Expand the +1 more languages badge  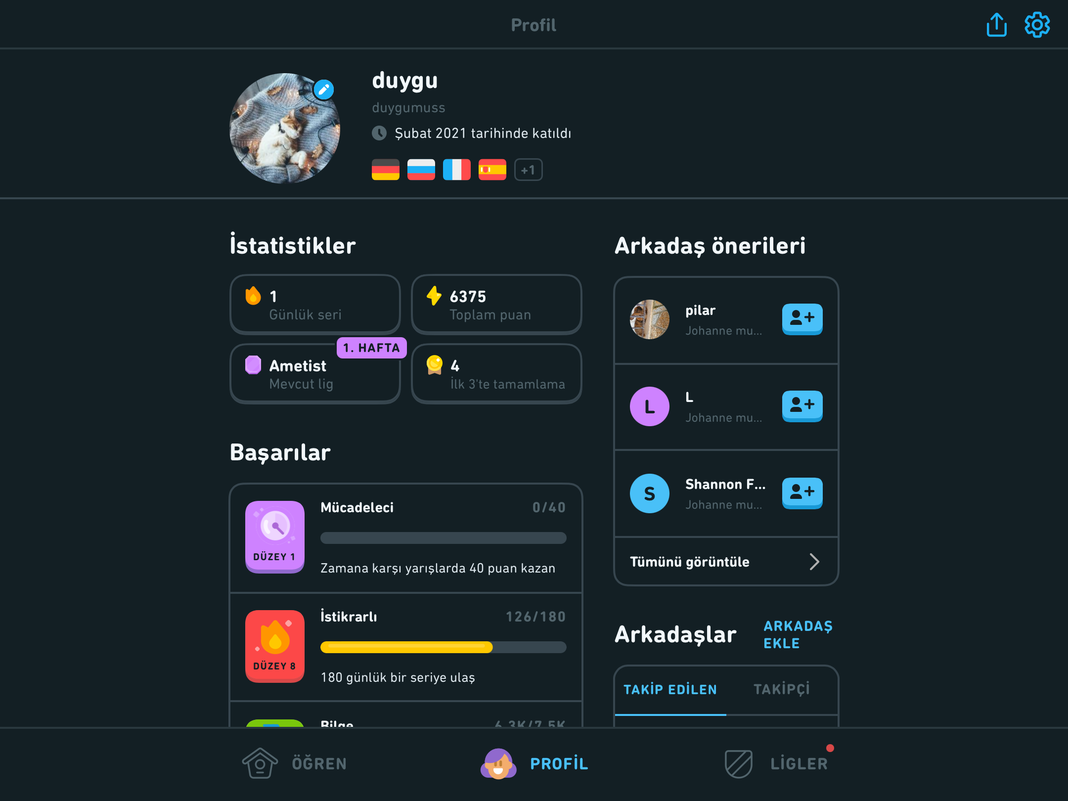(528, 170)
